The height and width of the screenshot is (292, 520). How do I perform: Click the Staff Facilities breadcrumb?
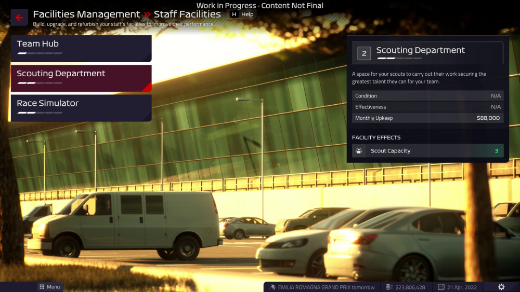point(187,14)
